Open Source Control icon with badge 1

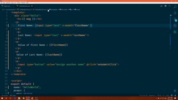pyautogui.click(x=175, y=19)
